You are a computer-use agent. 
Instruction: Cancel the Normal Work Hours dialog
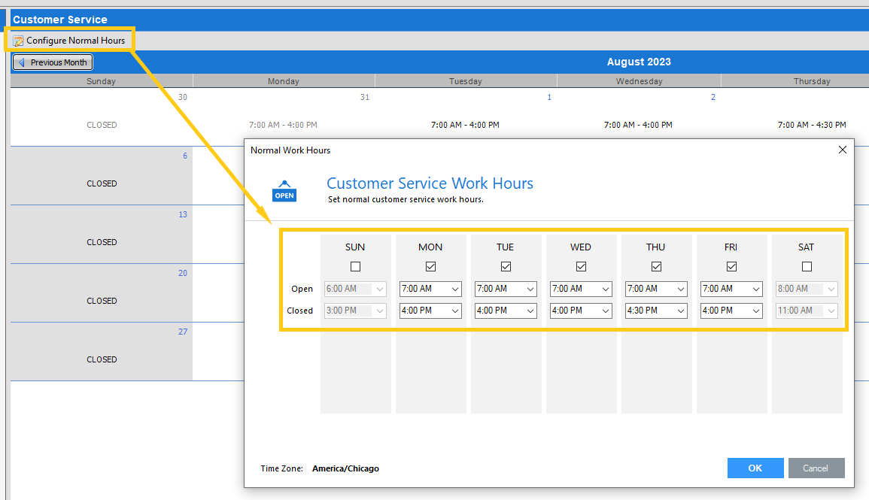(x=816, y=468)
